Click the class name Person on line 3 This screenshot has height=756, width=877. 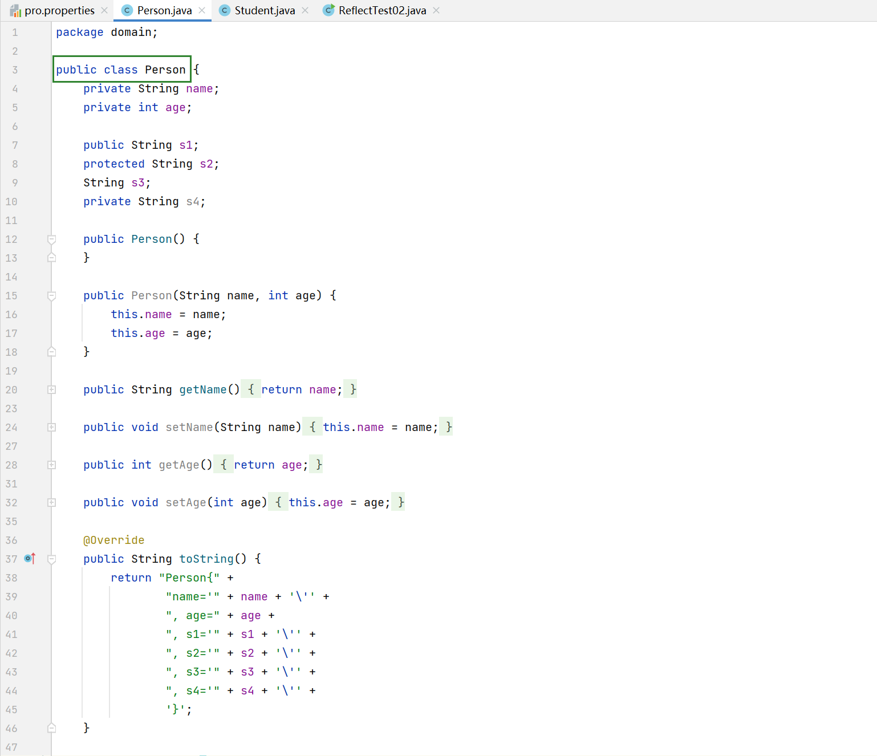click(165, 70)
